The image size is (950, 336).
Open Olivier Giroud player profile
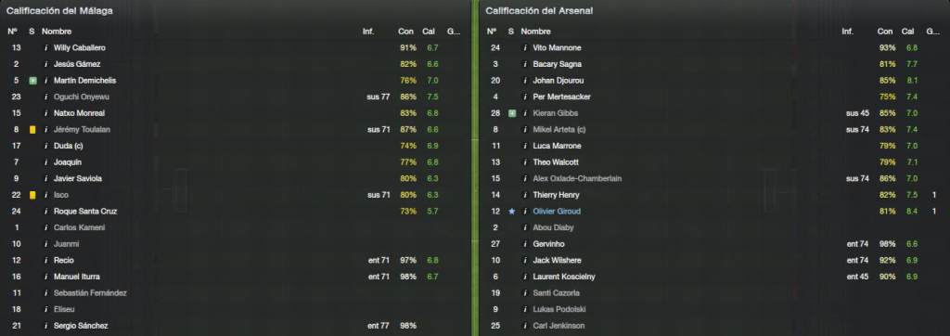(x=557, y=212)
